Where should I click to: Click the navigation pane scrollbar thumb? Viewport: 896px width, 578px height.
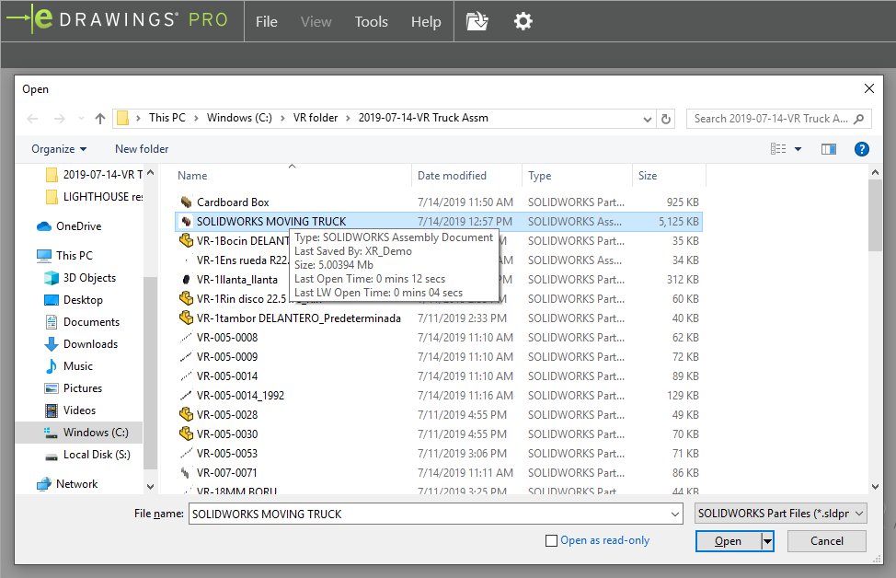(150, 373)
